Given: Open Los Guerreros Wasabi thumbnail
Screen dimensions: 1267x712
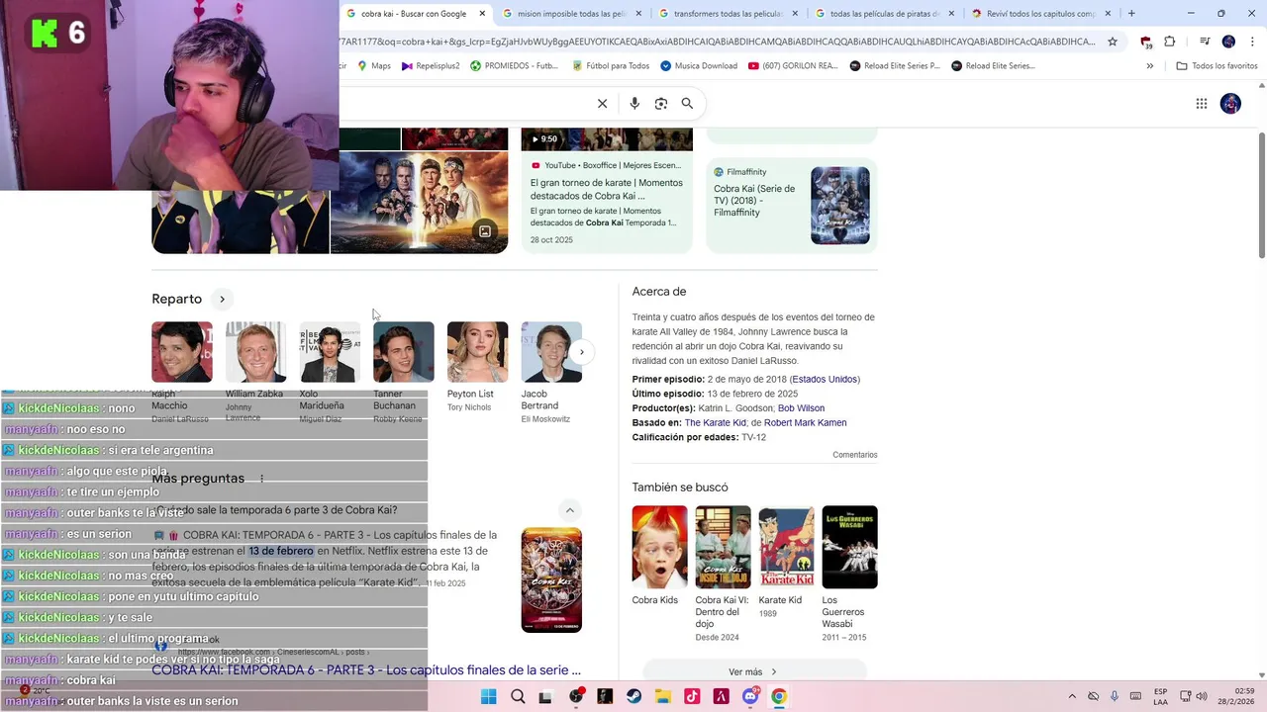Looking at the screenshot, I should 849,547.
